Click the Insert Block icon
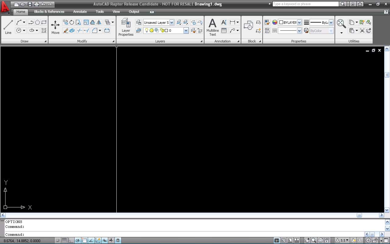Image resolution: width=390 pixels, height=244 pixels. tap(248, 26)
